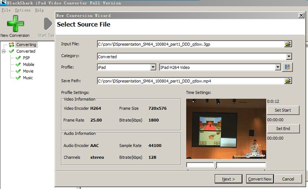Click the 720x576 frame size value
The height and width of the screenshot is (189, 308).
[x=157, y=108]
